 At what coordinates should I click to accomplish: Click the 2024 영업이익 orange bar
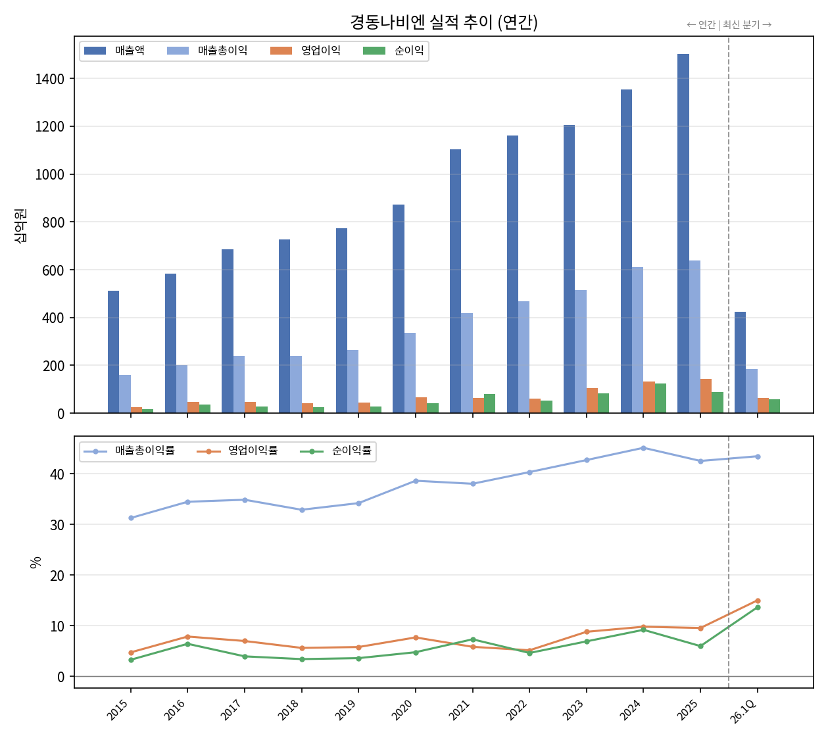649,397
